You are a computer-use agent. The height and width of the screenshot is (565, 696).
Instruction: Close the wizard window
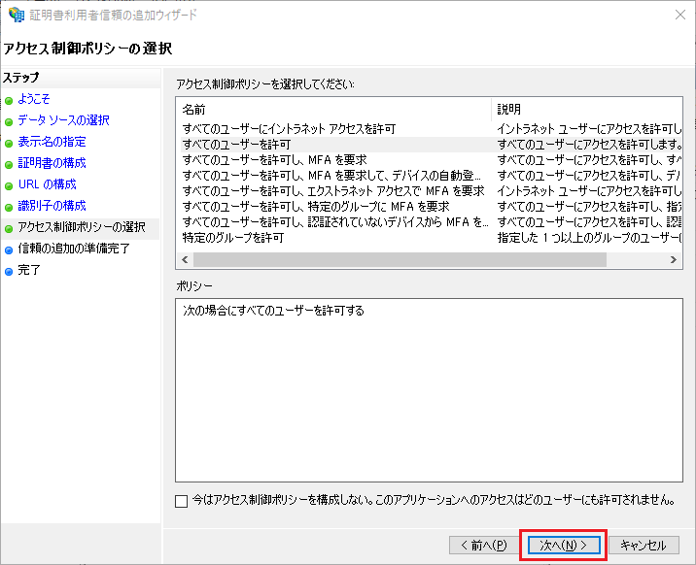pos(680,15)
